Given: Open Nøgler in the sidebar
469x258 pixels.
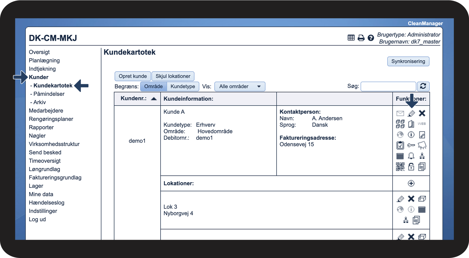Looking at the screenshot, I should pos(37,136).
